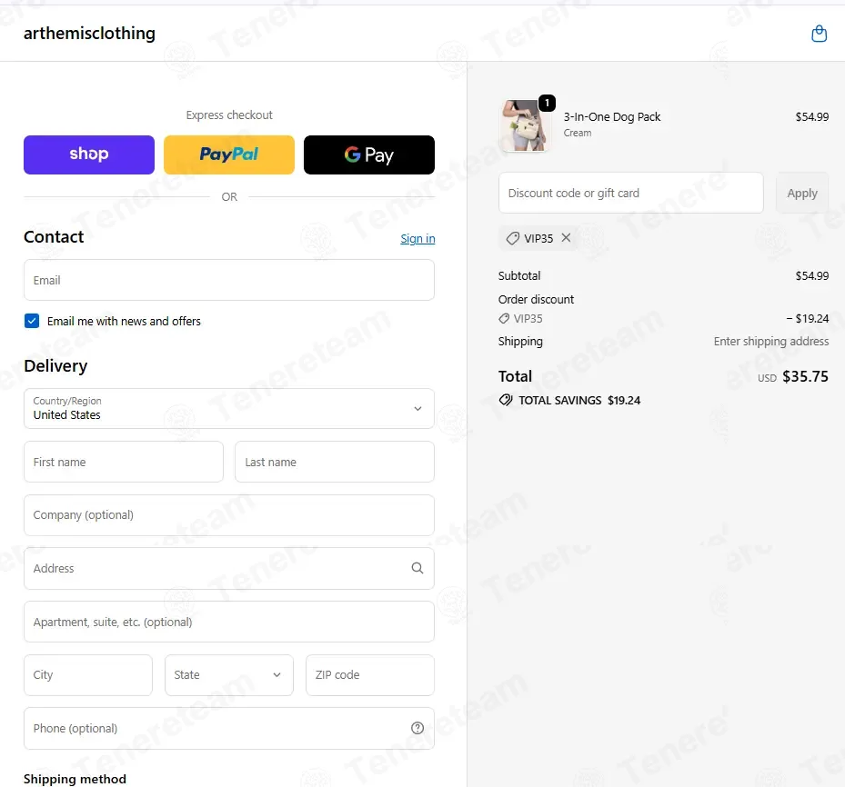Select the Last name field
845x787 pixels.
335,462
